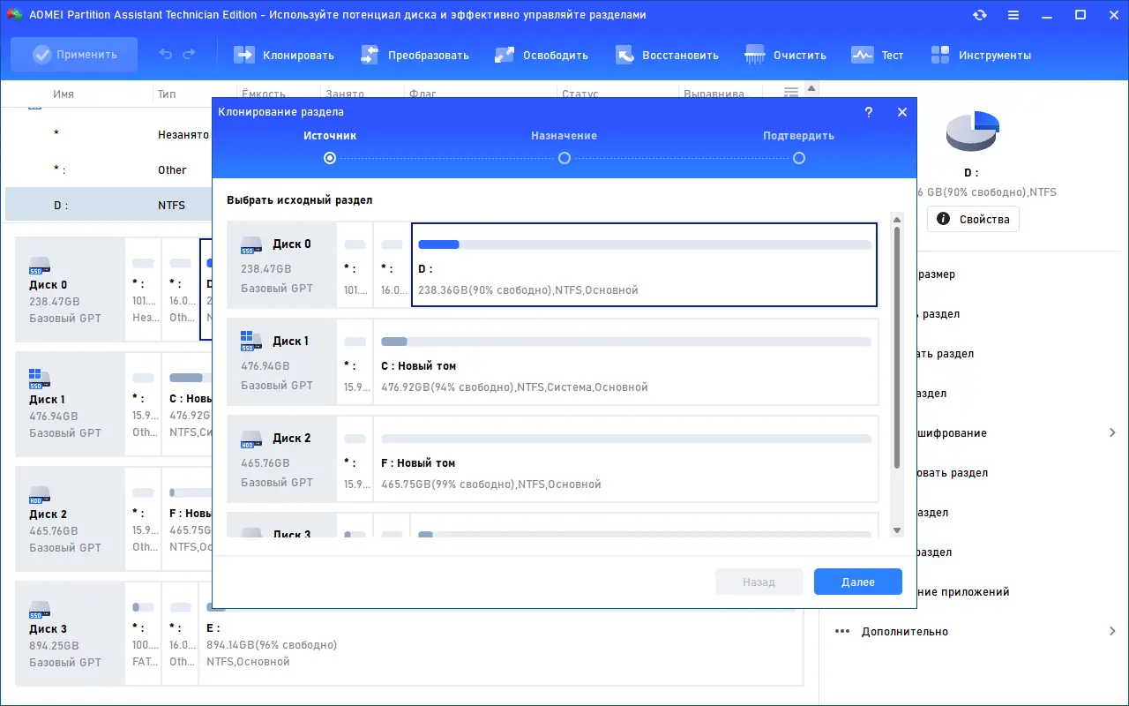Select the 101... partition of Диск 0 in the dialog

(x=355, y=265)
